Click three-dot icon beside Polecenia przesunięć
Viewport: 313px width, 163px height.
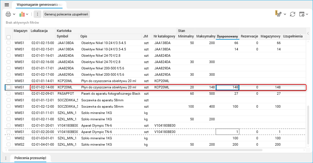point(6,158)
